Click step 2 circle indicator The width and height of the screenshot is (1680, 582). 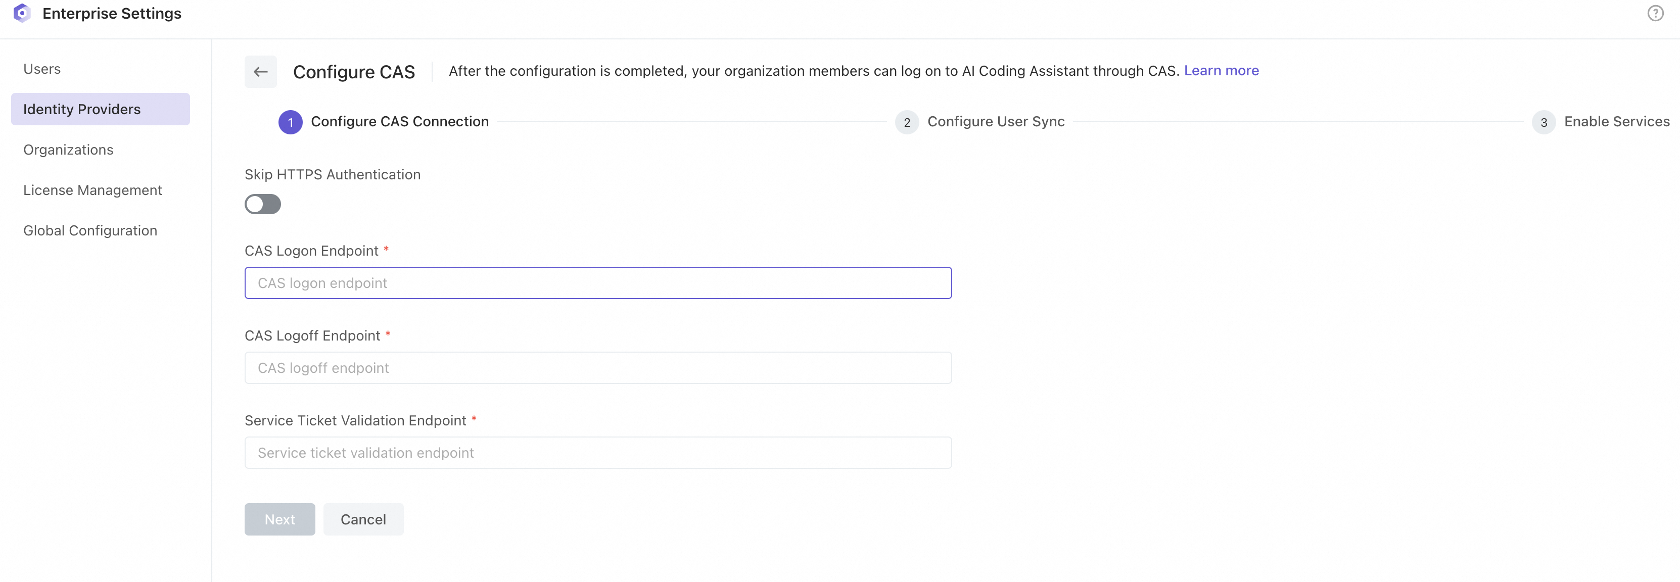(907, 122)
